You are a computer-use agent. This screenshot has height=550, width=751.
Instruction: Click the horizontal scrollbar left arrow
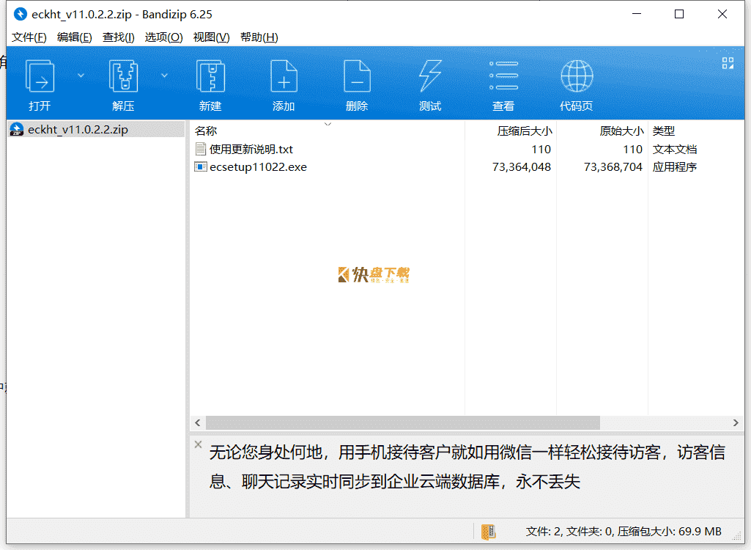coord(197,422)
